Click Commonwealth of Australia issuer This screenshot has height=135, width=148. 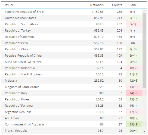coord(24,124)
